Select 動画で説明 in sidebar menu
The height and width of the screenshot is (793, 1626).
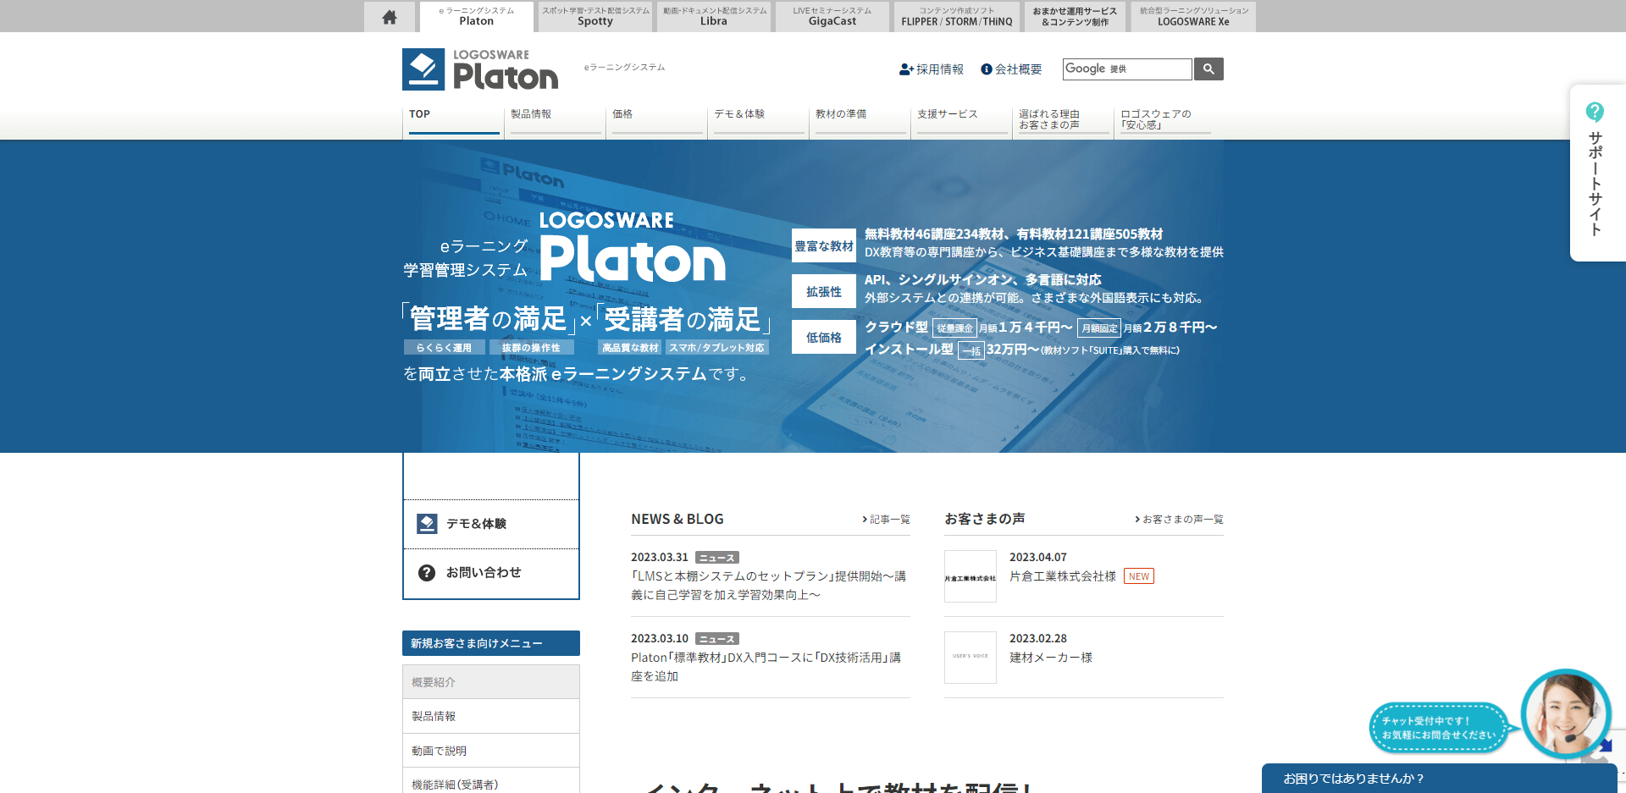pyautogui.click(x=491, y=751)
